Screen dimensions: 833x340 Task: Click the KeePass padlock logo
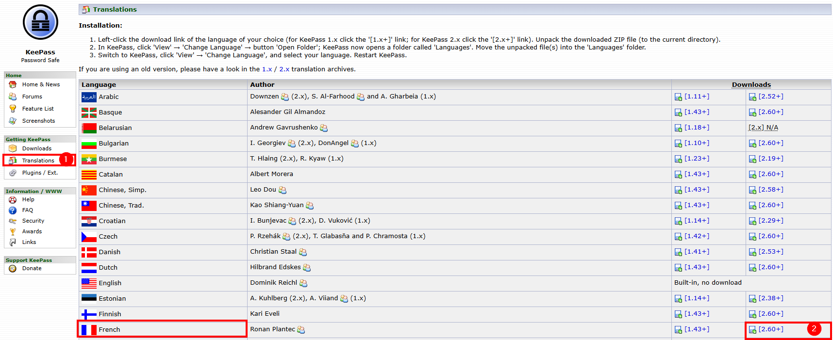tap(40, 22)
